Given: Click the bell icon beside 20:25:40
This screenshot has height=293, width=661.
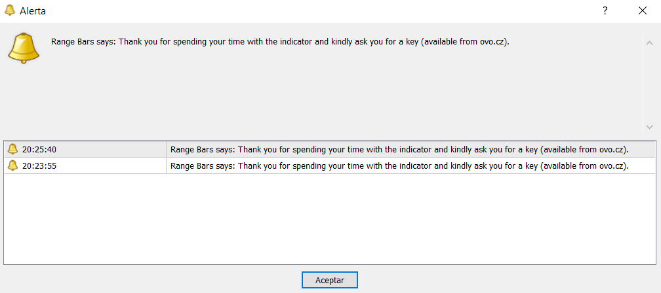Looking at the screenshot, I should [x=12, y=149].
